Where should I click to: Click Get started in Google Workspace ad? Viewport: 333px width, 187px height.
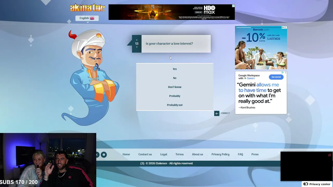click(276, 77)
